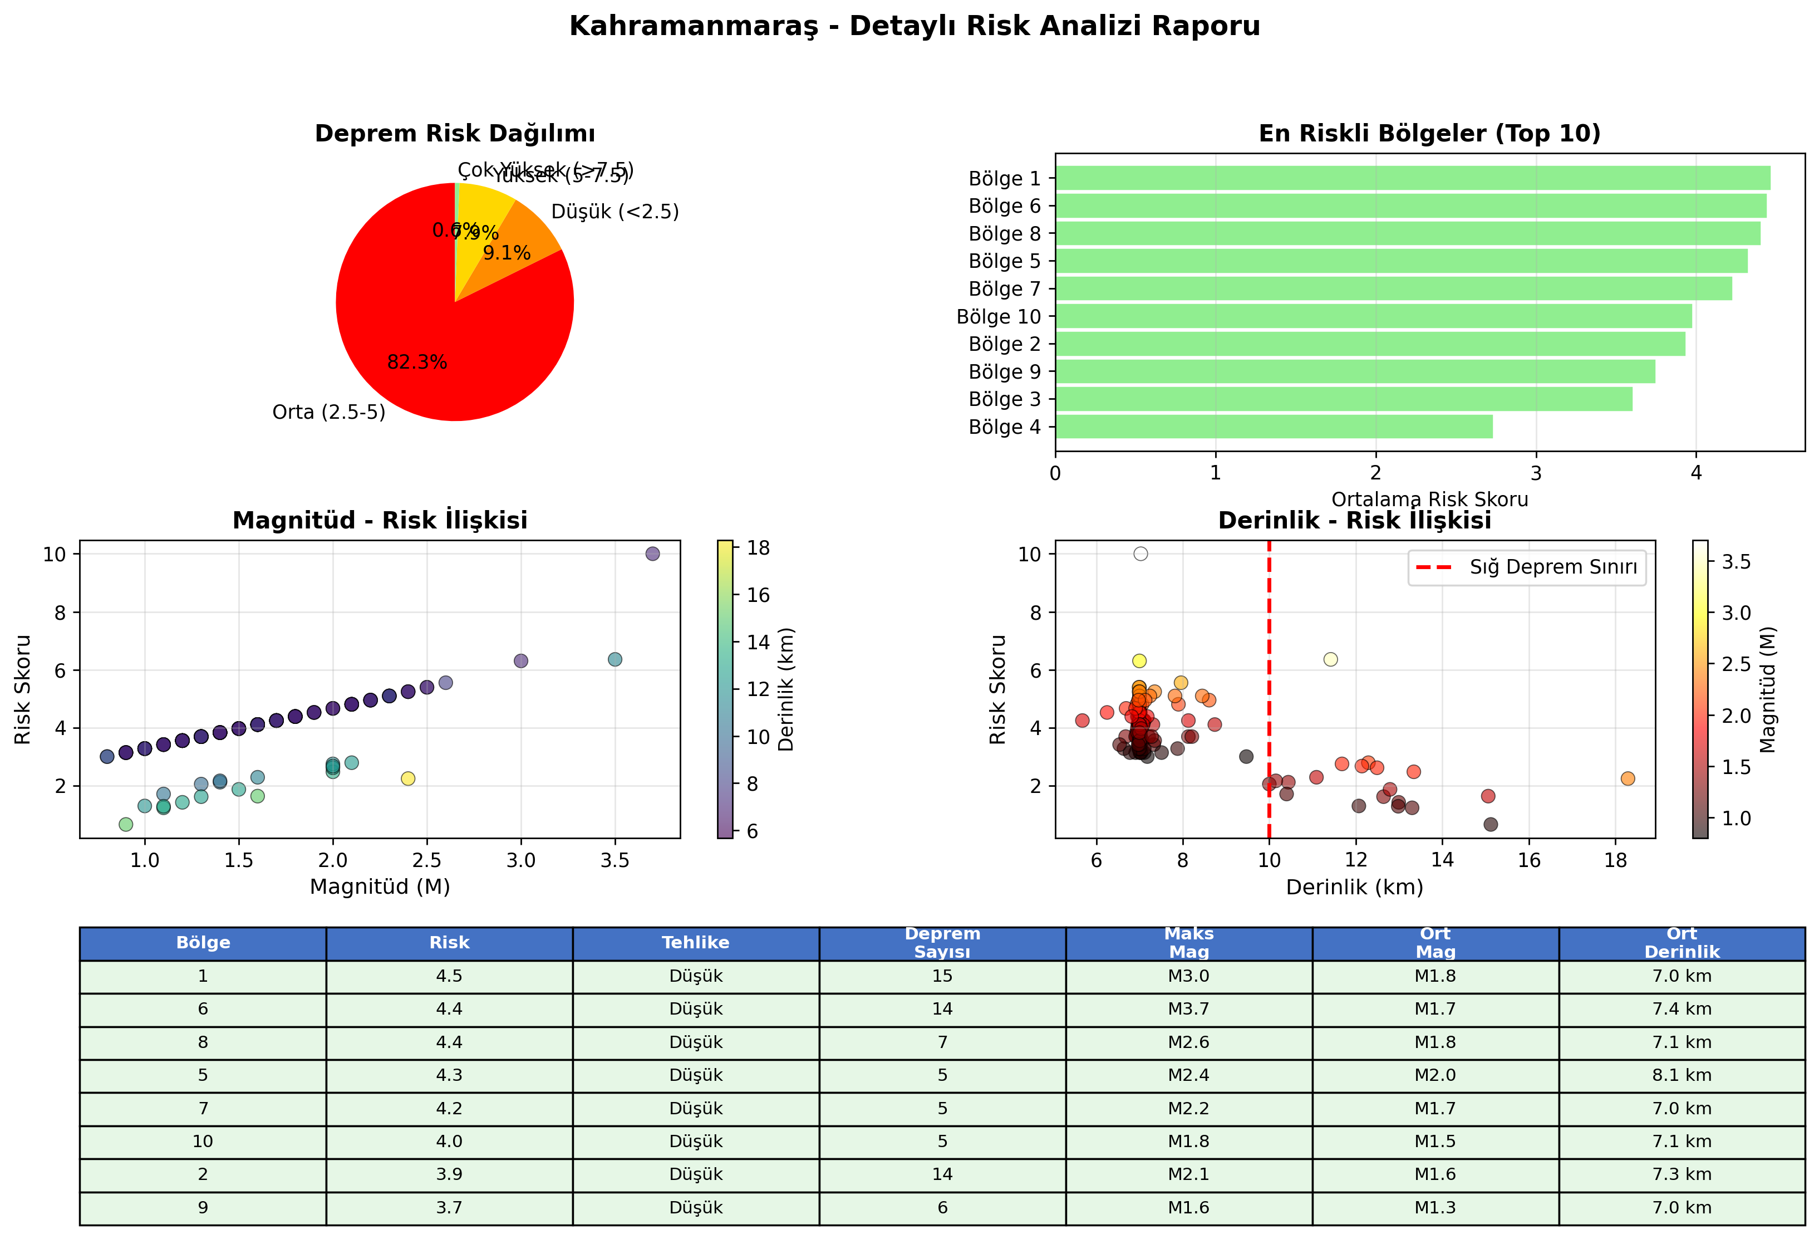Click the Risk value 4.3 cell
Screen dimensions: 1819x1239
pyautogui.click(x=449, y=1076)
